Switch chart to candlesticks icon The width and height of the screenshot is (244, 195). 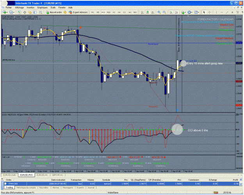pos(148,12)
